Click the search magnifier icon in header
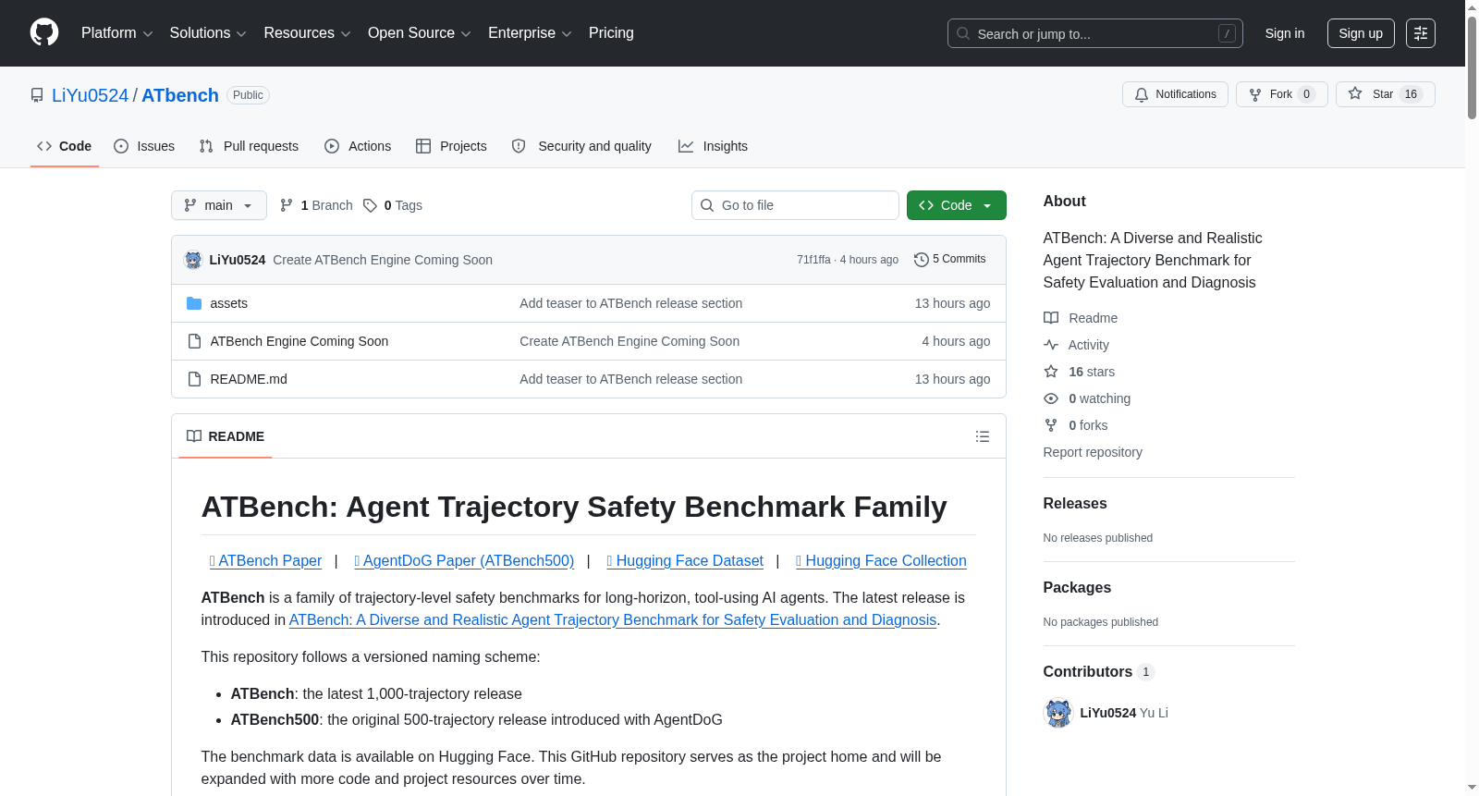This screenshot has width=1479, height=796. (963, 33)
